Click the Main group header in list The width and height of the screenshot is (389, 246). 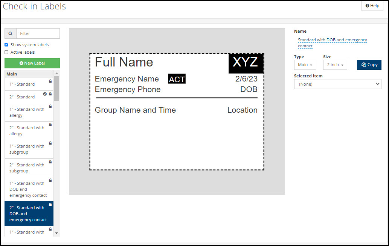pyautogui.click(x=29, y=74)
